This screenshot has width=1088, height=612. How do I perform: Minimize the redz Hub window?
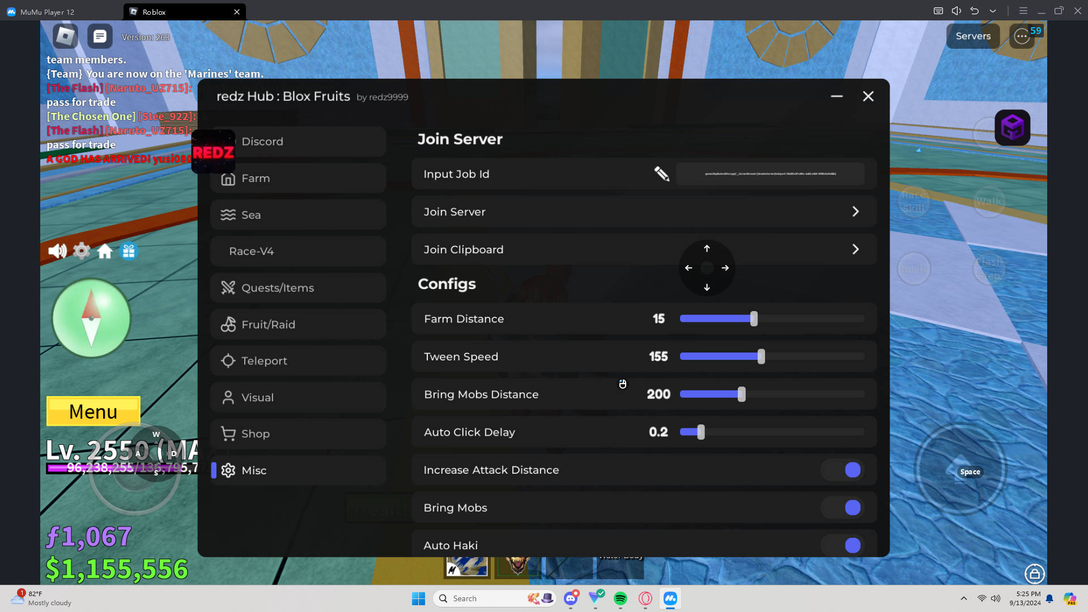pos(837,96)
